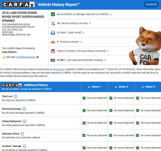
Task: Open the Total Loss info icon
Action: pos(16,96)
